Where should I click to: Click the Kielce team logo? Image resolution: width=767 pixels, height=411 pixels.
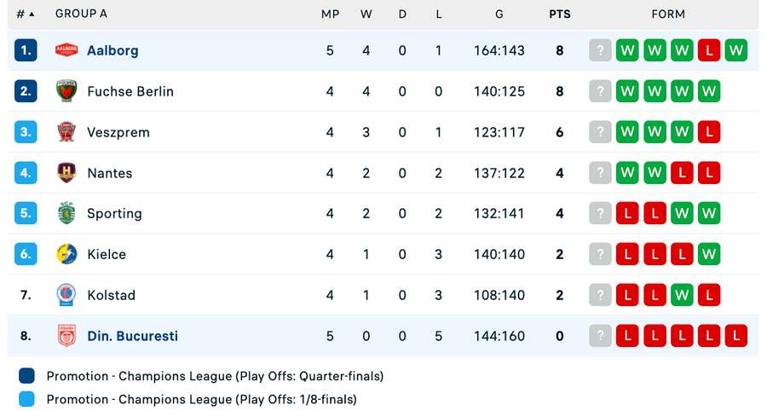click(x=66, y=254)
